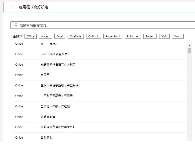Show only Word settings

[178, 36]
